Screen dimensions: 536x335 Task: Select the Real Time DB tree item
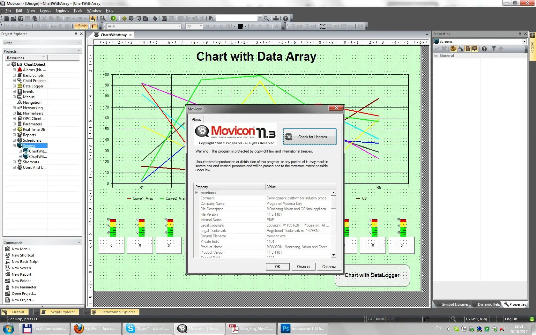click(34, 130)
